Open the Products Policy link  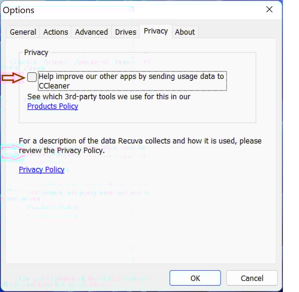(53, 106)
